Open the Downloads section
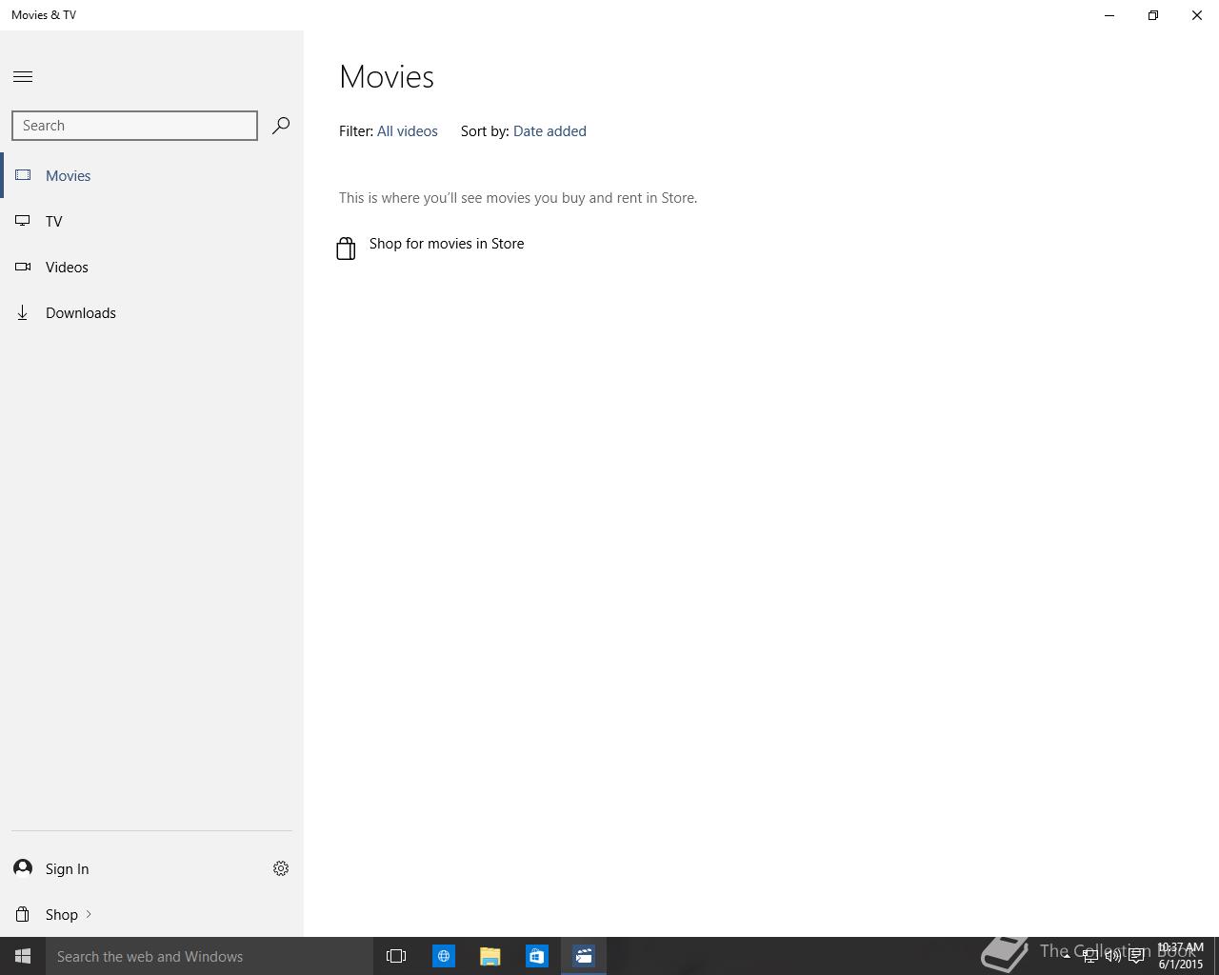1219x975 pixels. [x=151, y=312]
